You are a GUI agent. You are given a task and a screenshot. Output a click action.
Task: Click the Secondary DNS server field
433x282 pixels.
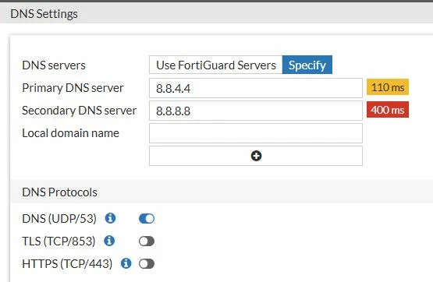256,111
